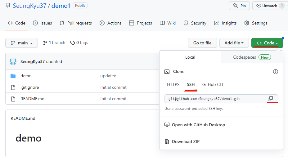Viewport: 288px width, 162px height.
Task: Select the Local tab in the clone popup
Action: 190,57
